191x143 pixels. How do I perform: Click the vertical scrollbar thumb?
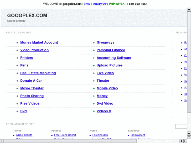(x=189, y=62)
